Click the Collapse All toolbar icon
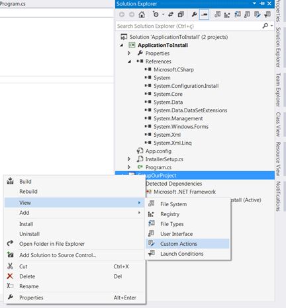The height and width of the screenshot is (308, 286). pos(181,15)
